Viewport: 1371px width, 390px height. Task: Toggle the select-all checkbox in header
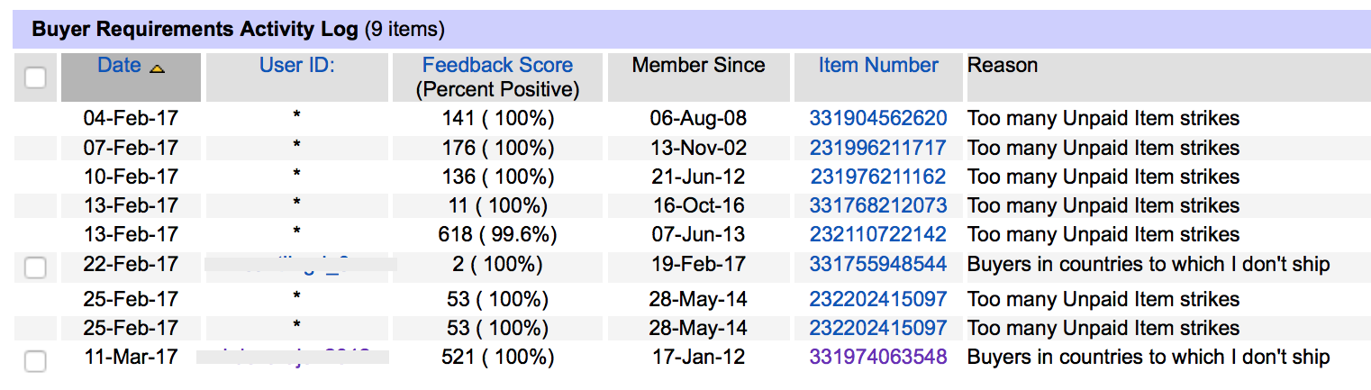tap(35, 77)
